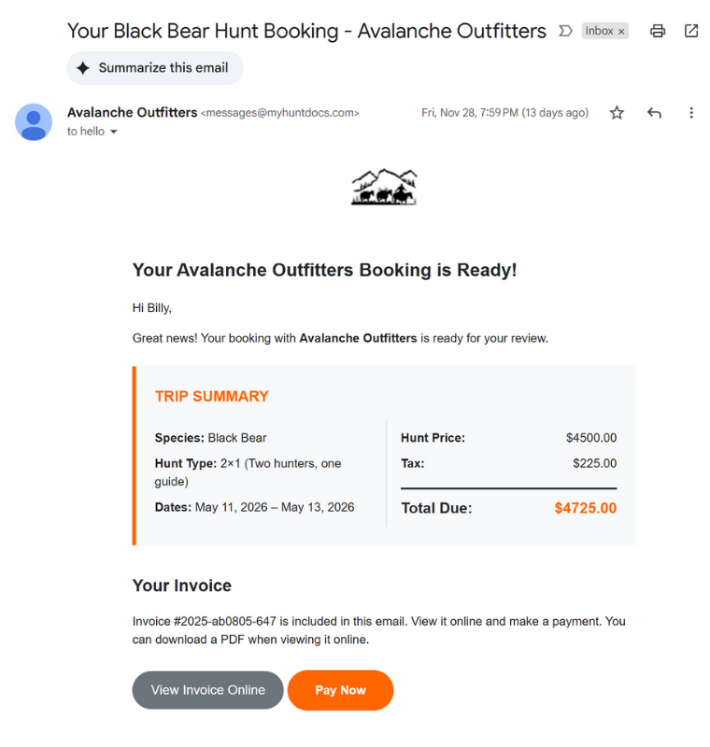Click the sender's profile avatar
The height and width of the screenshot is (747, 710).
point(34,122)
